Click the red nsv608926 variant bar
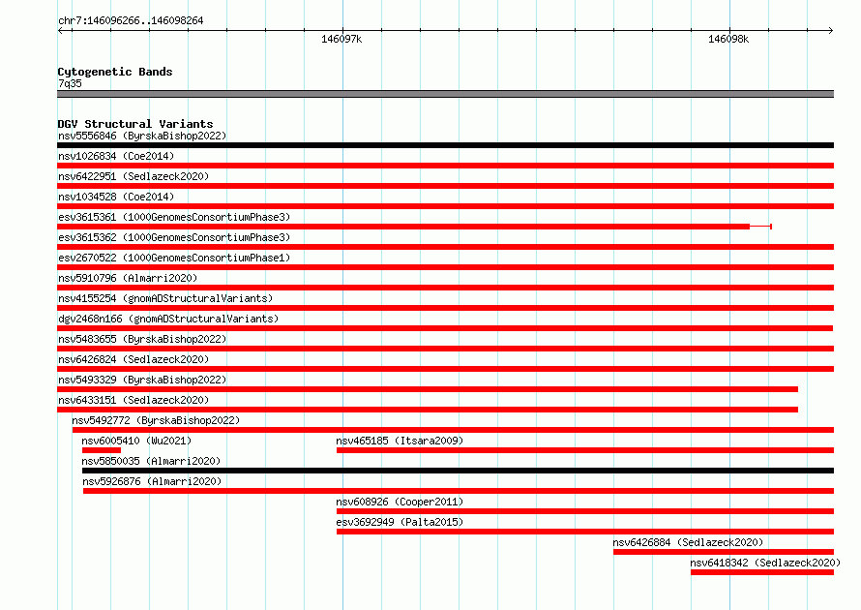861x610 pixels. tap(585, 511)
